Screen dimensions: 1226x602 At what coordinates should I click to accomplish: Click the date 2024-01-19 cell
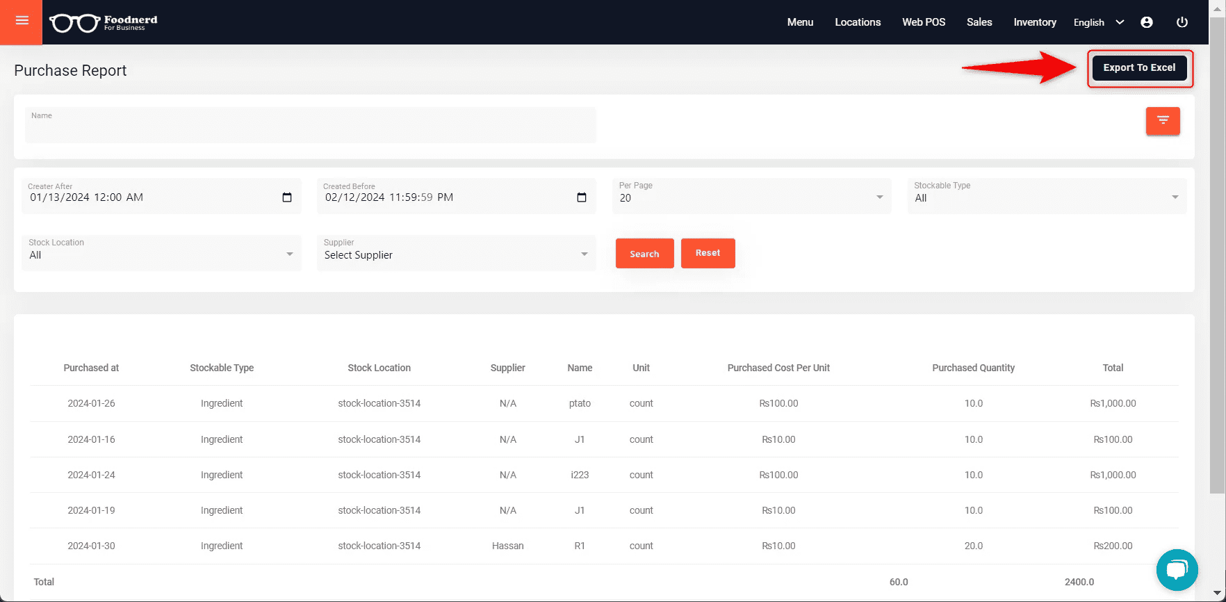click(x=91, y=510)
